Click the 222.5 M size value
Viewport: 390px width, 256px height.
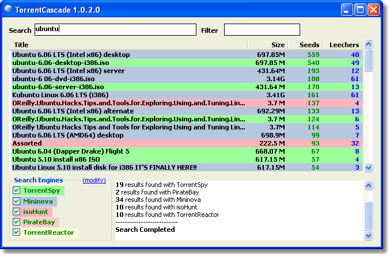272,143
